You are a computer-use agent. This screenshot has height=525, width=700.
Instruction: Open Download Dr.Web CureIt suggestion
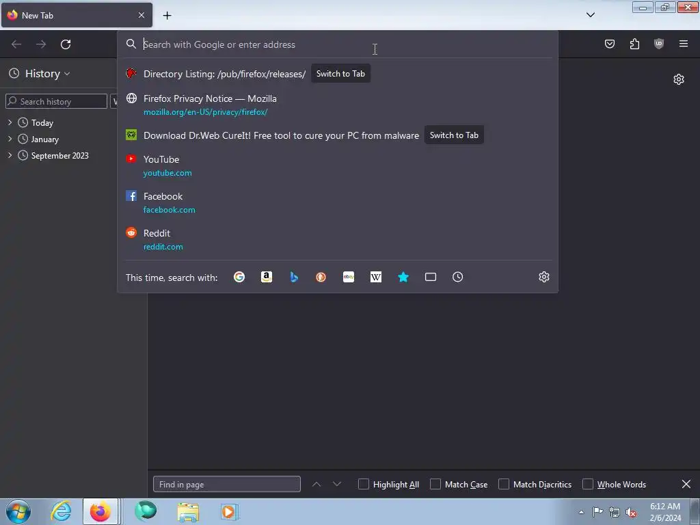(281, 136)
